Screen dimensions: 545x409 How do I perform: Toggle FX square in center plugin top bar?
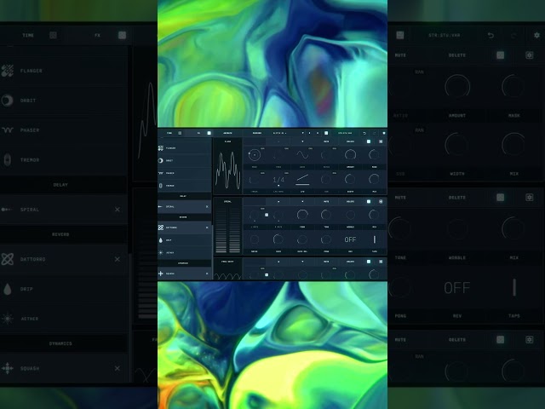(x=209, y=133)
